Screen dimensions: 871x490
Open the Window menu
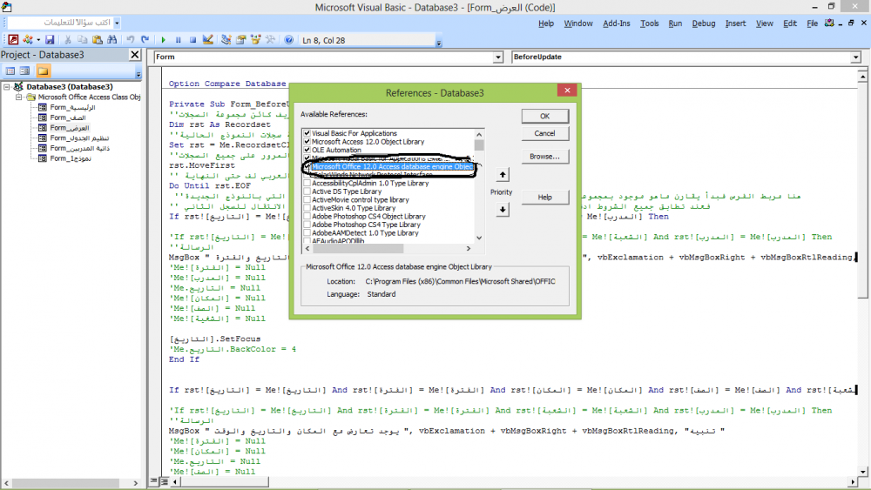(x=578, y=23)
